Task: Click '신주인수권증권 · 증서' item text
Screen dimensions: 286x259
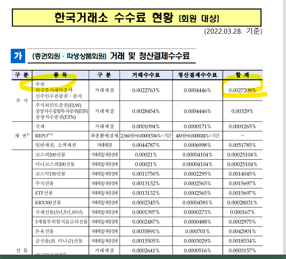Action: pyautogui.click(x=58, y=96)
